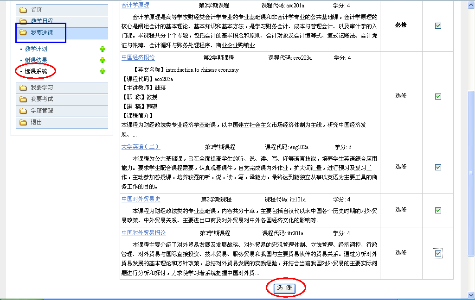The width and height of the screenshot is (475, 300).
Task: Uncheck the checkbox for 会计学原理
Action: tap(438, 26)
